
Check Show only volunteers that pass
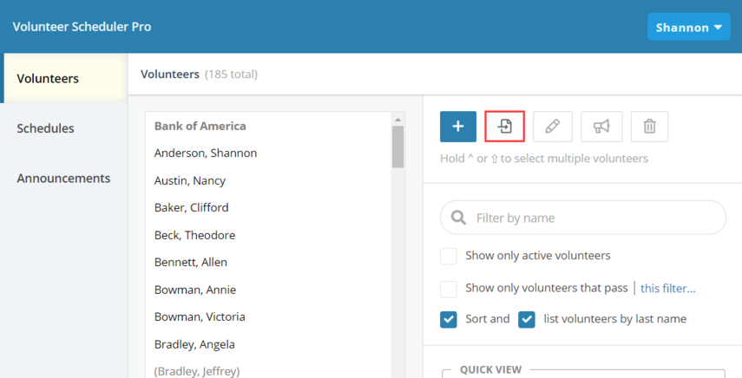click(x=449, y=290)
